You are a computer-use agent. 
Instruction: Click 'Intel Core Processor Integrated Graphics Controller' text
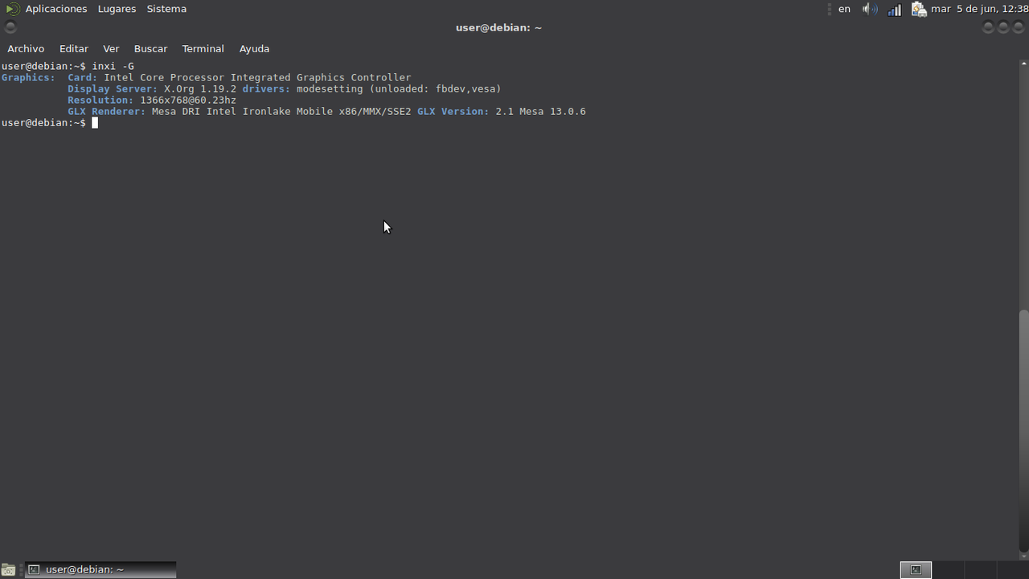[x=257, y=78]
